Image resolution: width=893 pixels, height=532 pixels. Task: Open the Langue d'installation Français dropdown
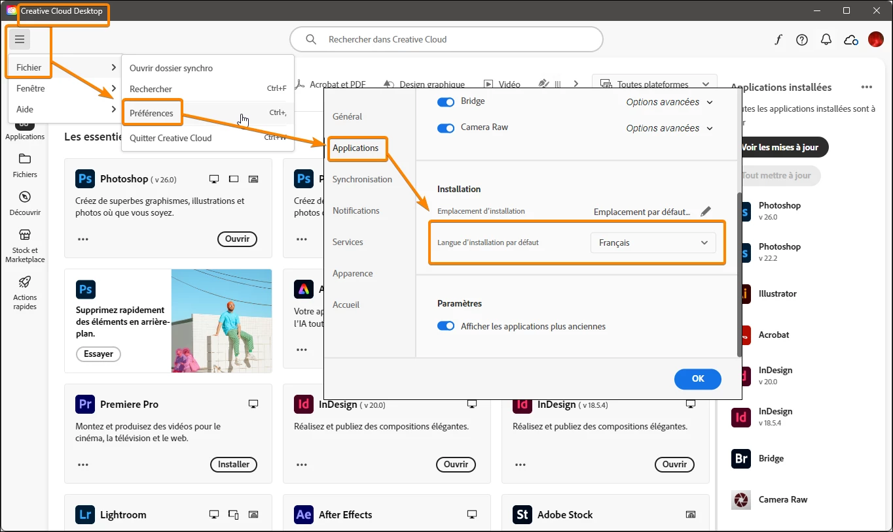653,242
